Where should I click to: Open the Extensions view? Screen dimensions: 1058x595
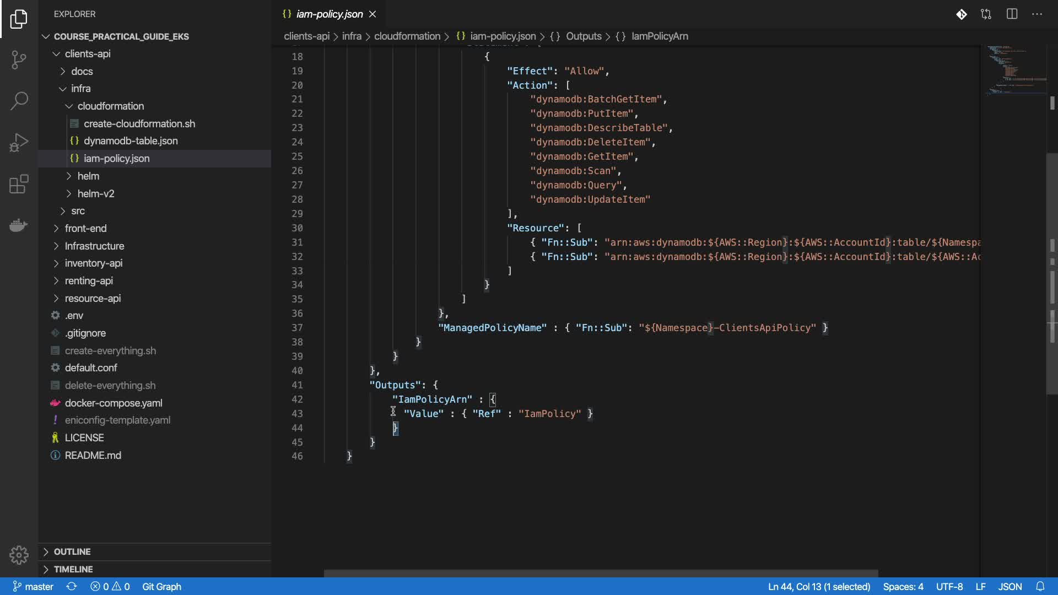(x=19, y=184)
